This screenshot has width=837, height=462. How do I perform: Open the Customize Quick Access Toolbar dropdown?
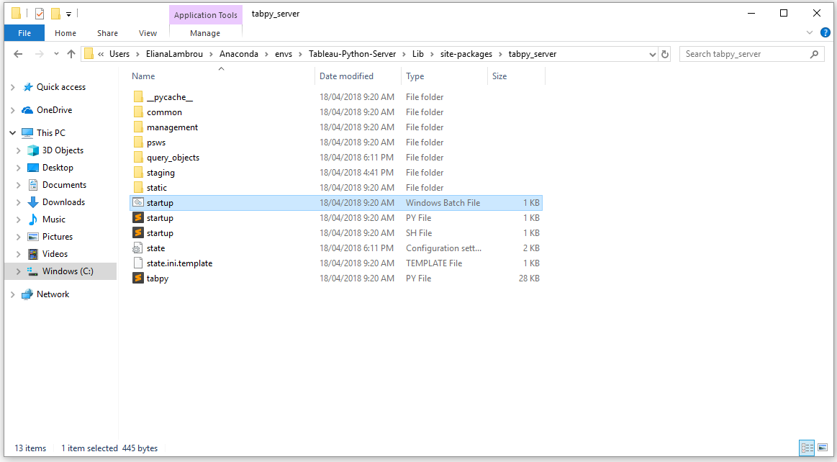69,14
